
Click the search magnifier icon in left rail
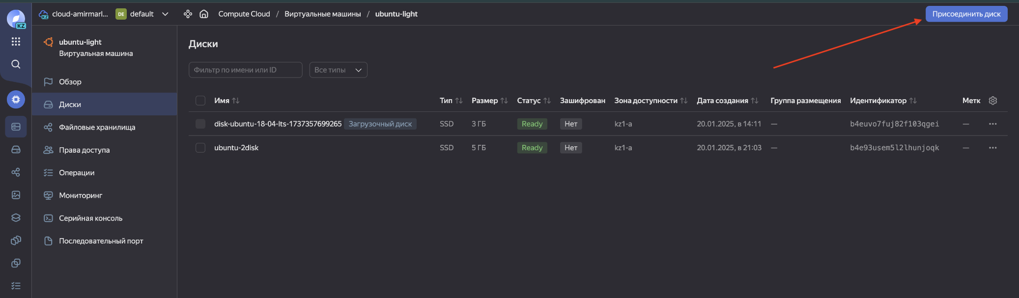16,64
